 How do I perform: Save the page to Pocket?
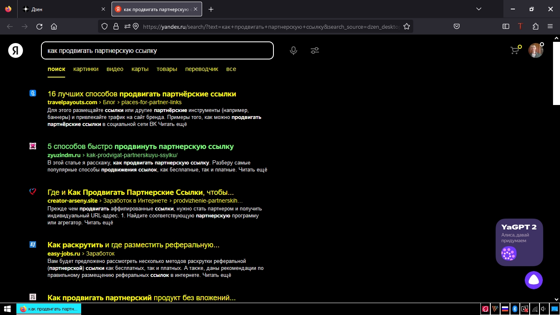coord(457,26)
